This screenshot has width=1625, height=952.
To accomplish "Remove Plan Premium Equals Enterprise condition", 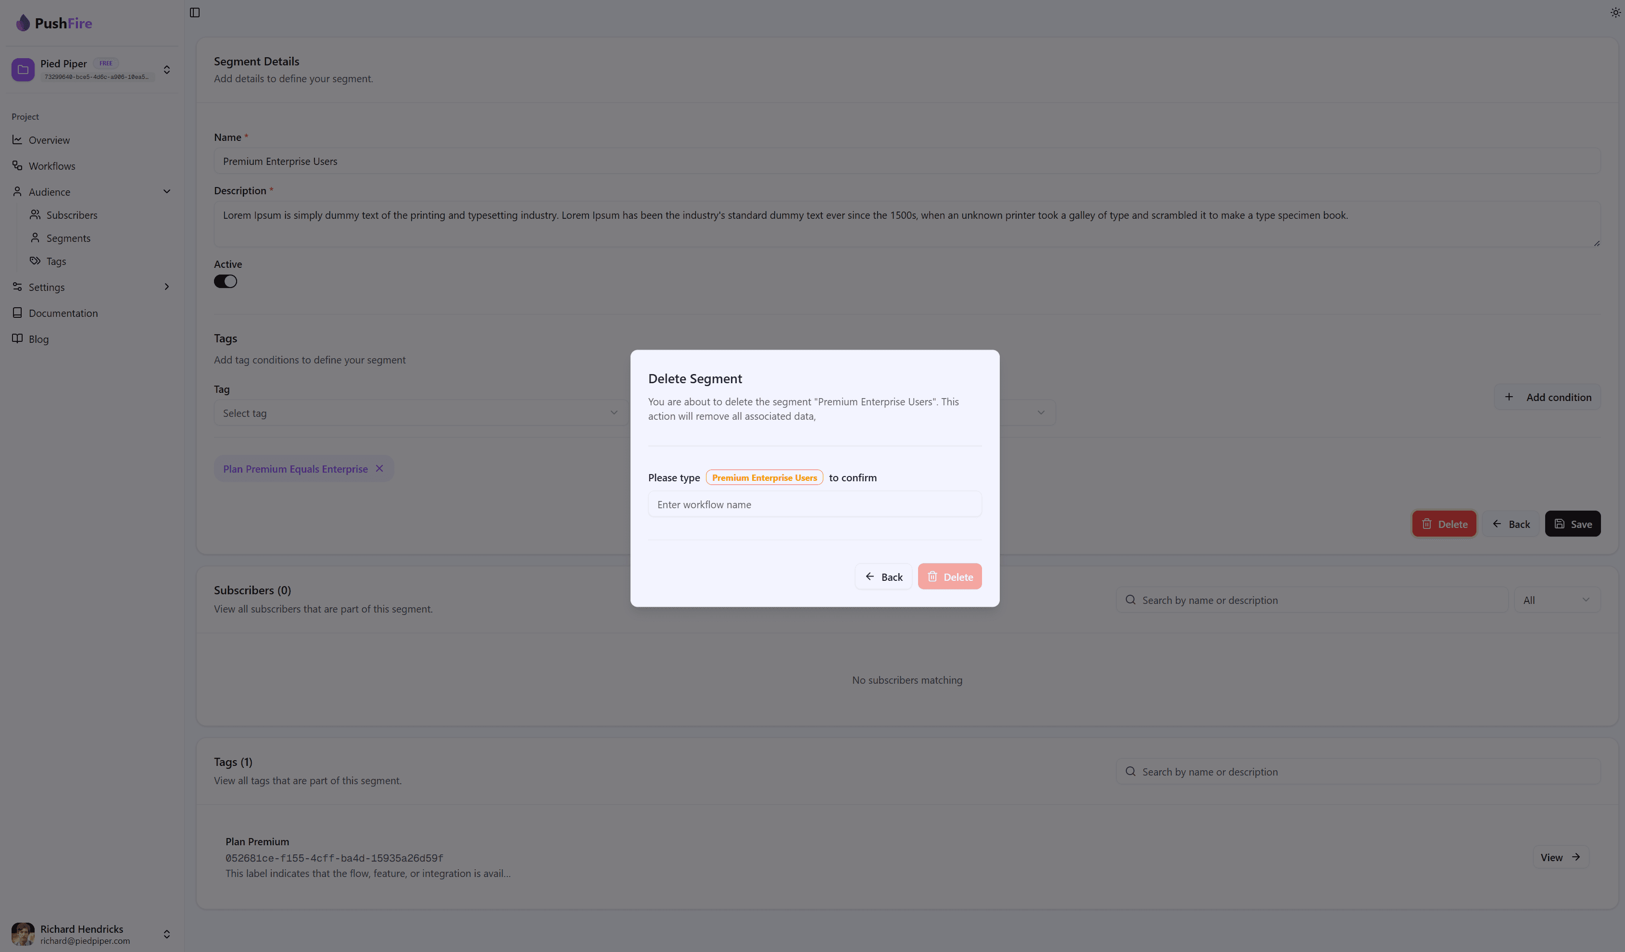I will (x=380, y=469).
